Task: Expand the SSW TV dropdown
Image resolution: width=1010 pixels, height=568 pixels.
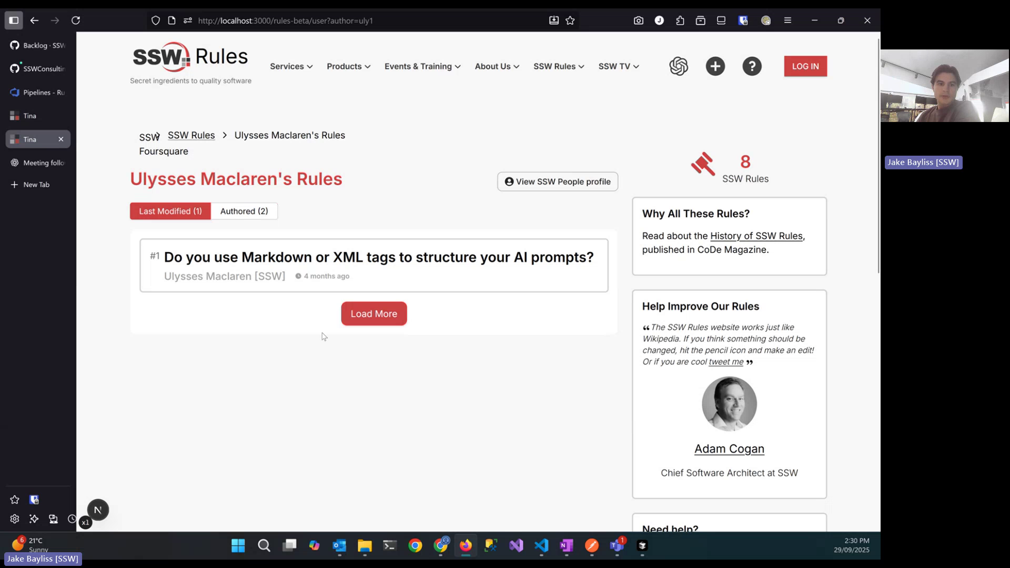Action: (x=618, y=66)
